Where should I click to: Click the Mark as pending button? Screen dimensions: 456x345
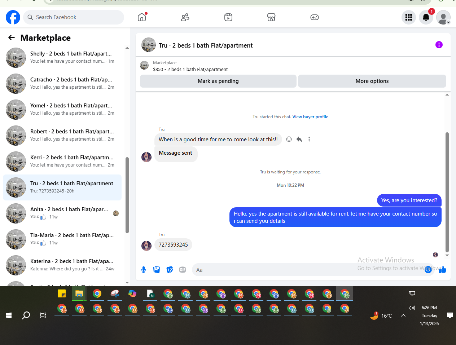tap(218, 81)
